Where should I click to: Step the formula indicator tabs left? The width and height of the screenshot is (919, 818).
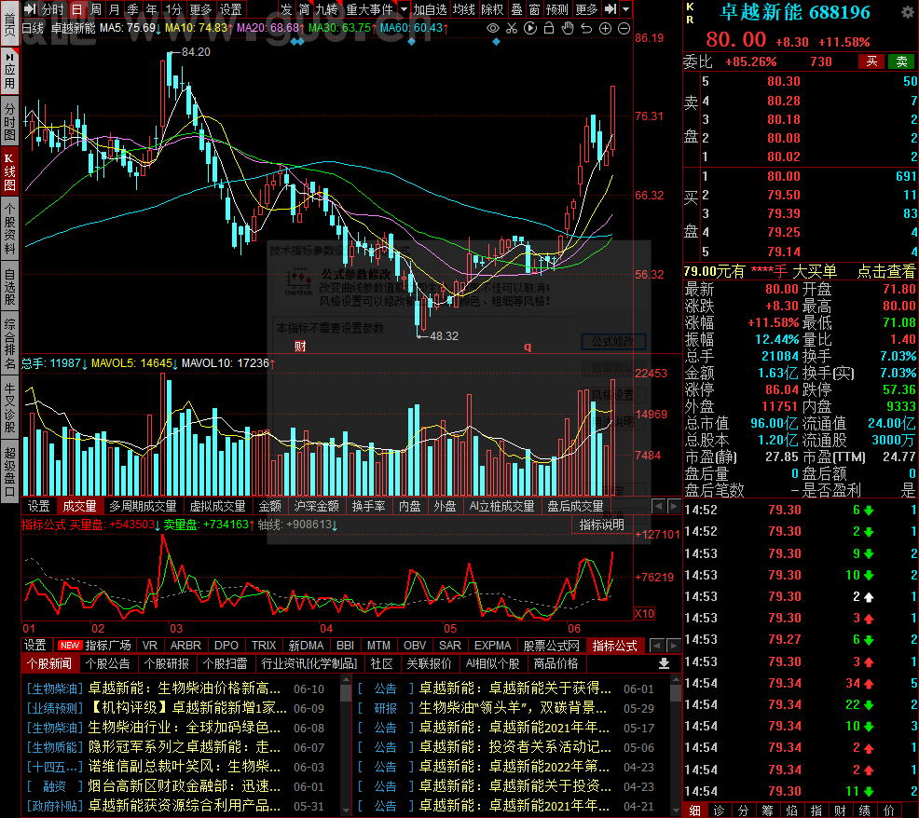click(657, 645)
